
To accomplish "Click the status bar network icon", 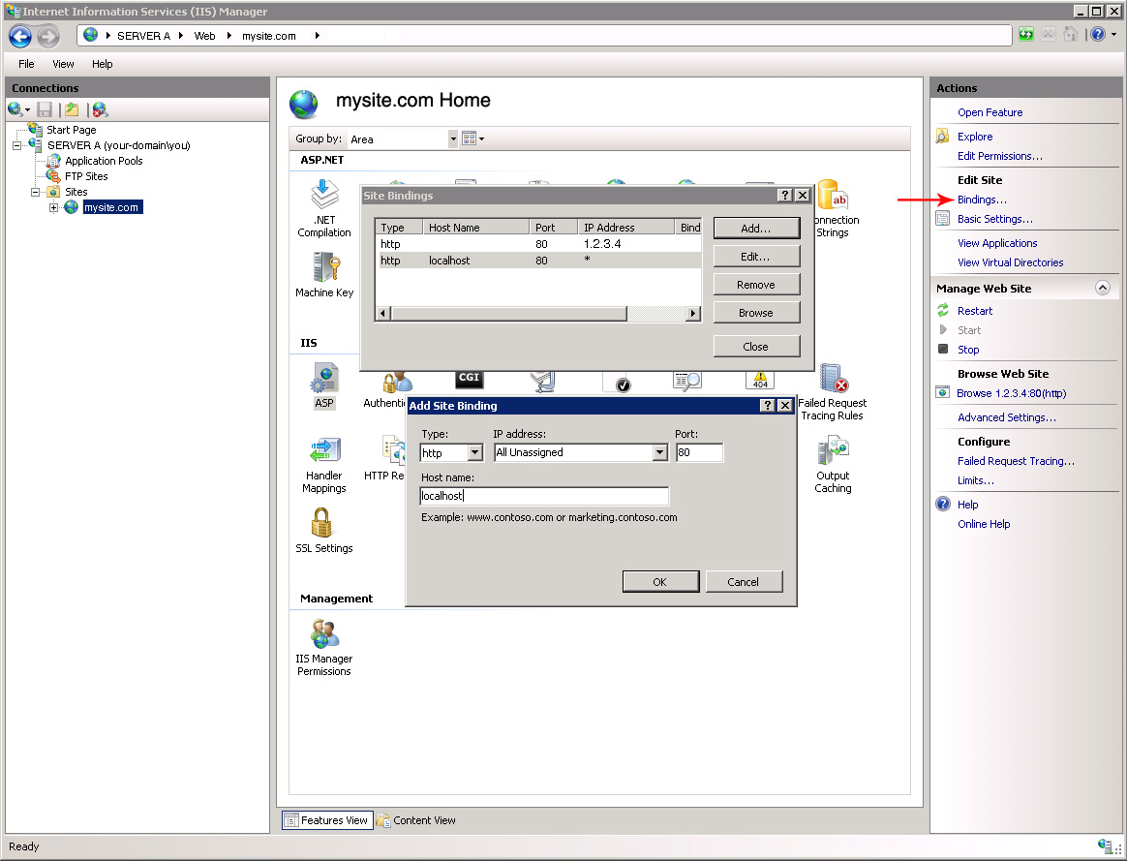I will [1105, 846].
